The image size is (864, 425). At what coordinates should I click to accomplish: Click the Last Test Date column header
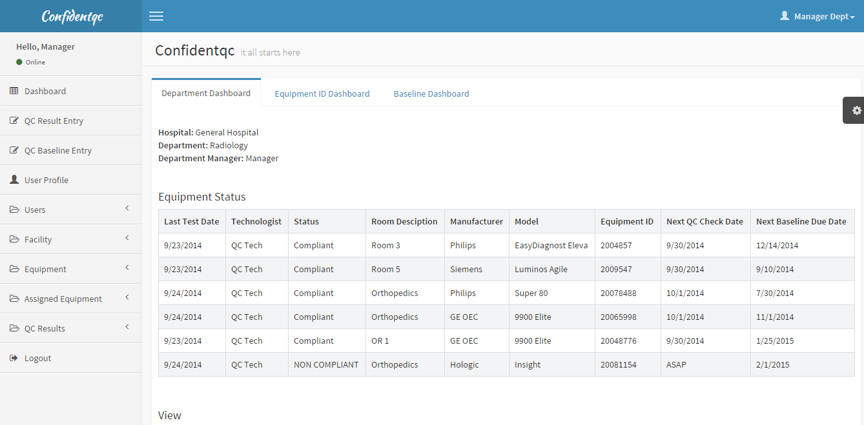(x=192, y=221)
